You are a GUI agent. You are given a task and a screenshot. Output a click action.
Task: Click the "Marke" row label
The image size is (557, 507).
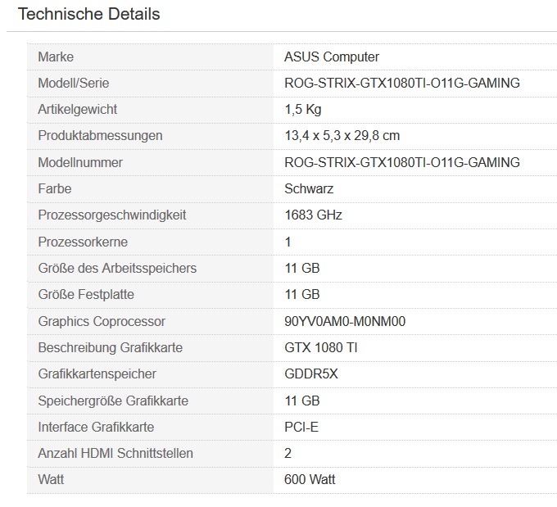point(56,57)
